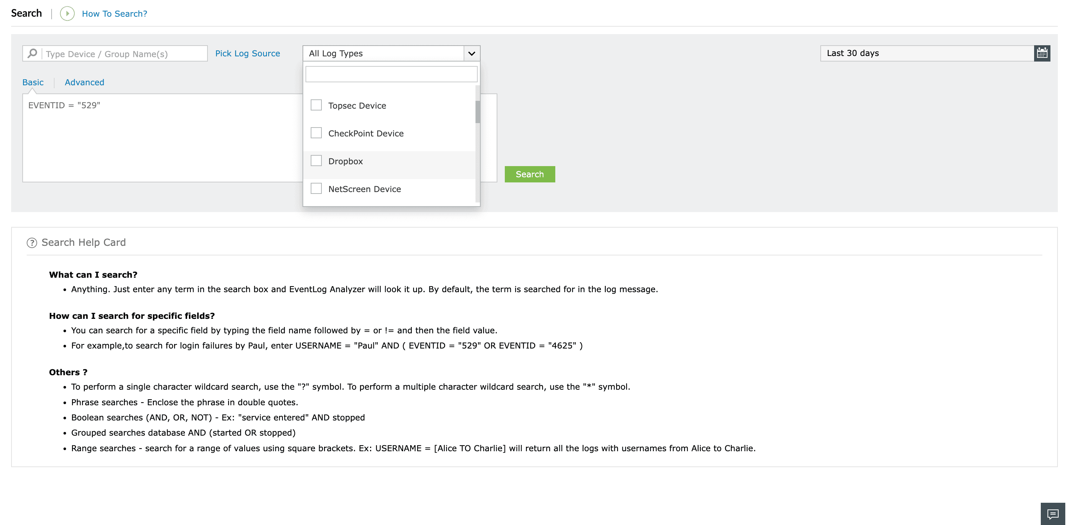Switch to the Basic search tab
The image size is (1069, 525).
tap(33, 82)
